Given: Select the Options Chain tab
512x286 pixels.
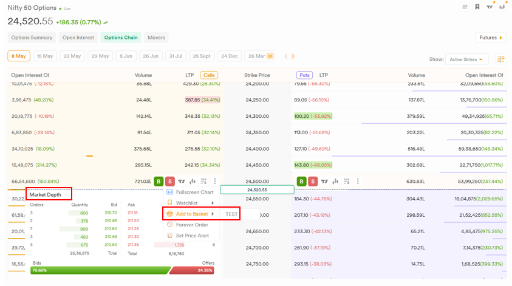Looking at the screenshot, I should coord(121,38).
